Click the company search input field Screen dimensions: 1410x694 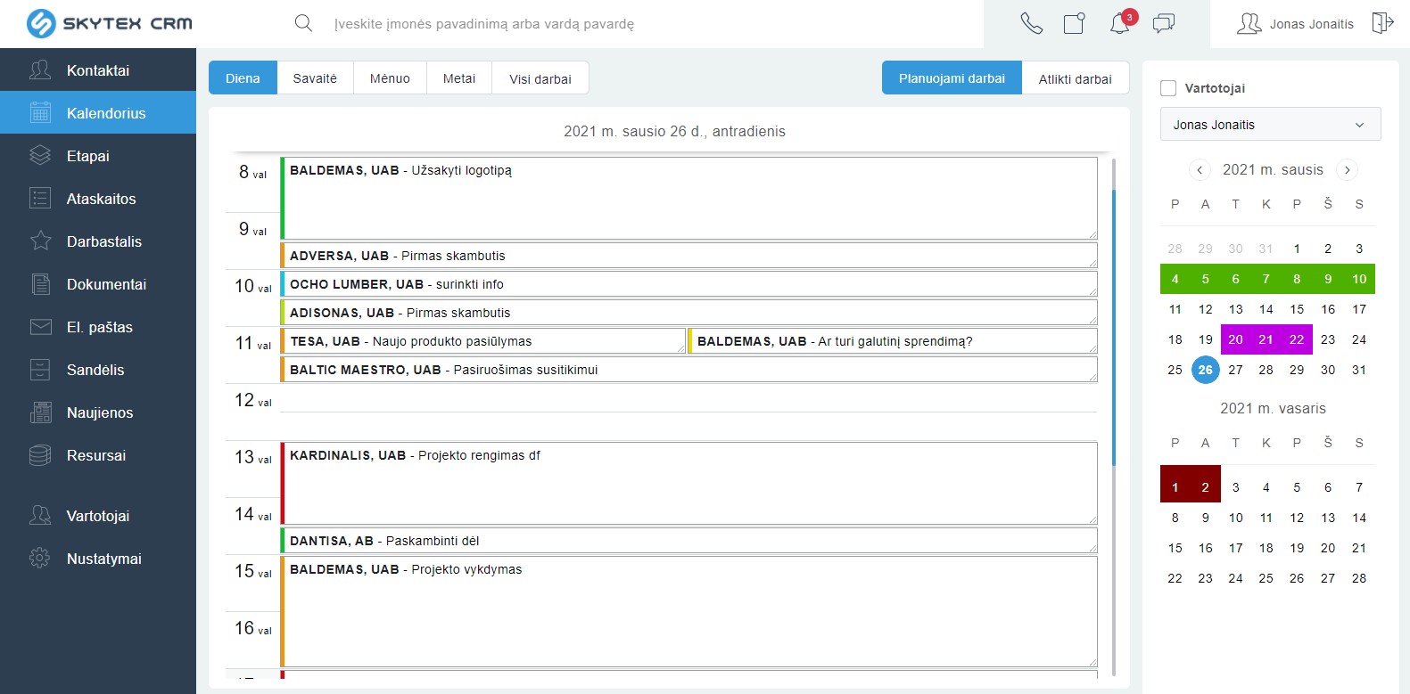(x=651, y=24)
